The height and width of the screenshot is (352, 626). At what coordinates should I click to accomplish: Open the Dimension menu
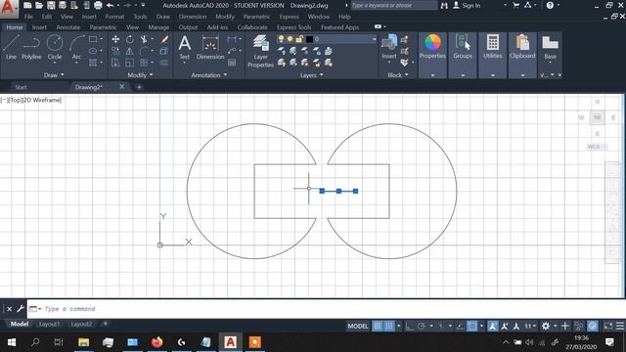point(193,17)
